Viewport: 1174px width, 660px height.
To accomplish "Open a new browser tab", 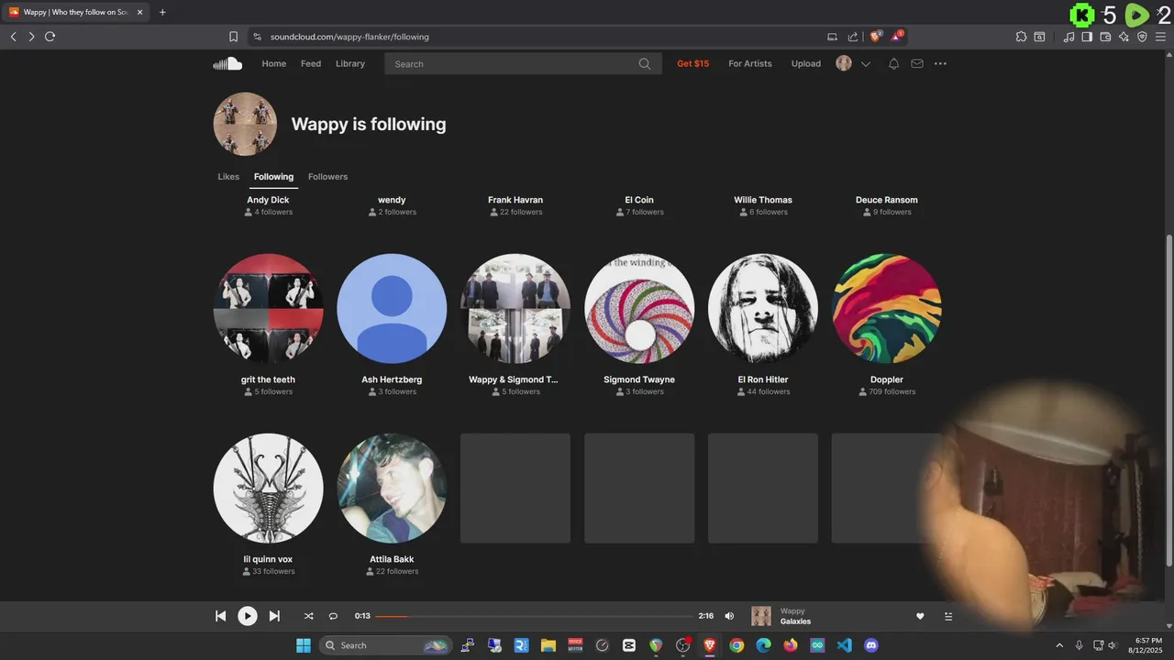I will point(162,12).
